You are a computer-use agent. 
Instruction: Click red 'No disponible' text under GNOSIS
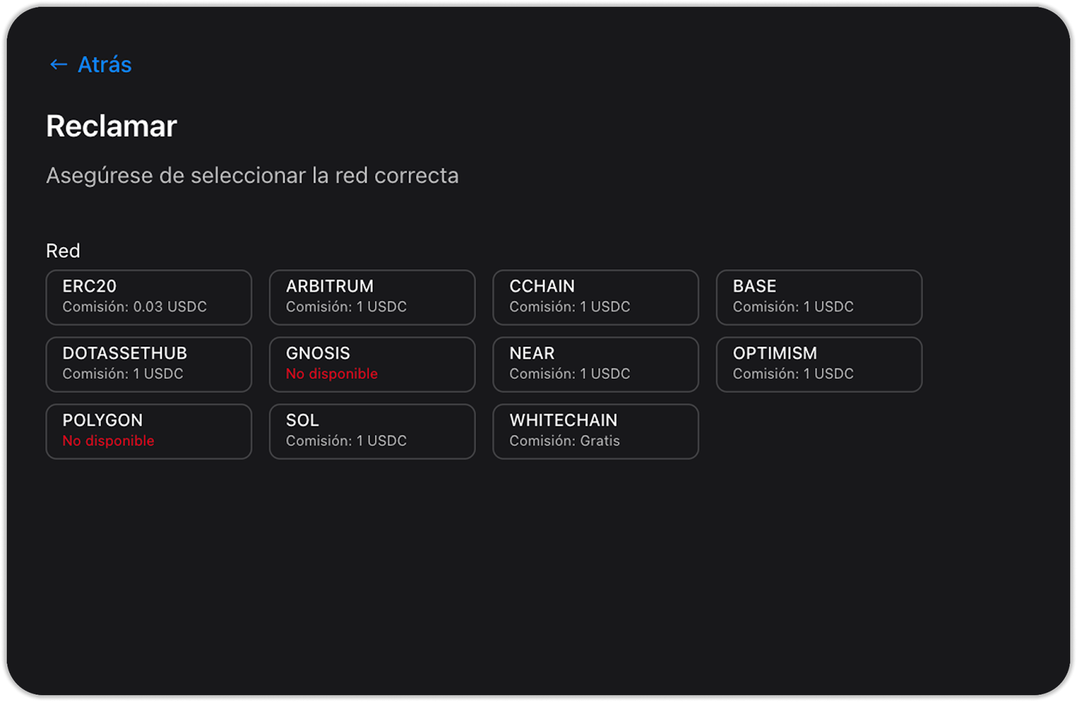pos(331,374)
